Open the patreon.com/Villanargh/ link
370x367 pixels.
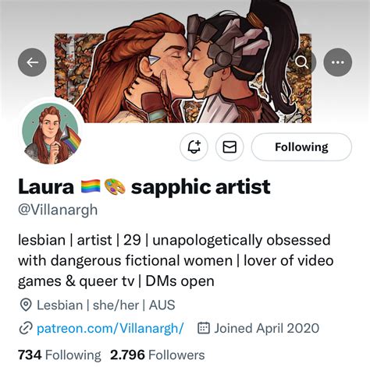point(110,328)
